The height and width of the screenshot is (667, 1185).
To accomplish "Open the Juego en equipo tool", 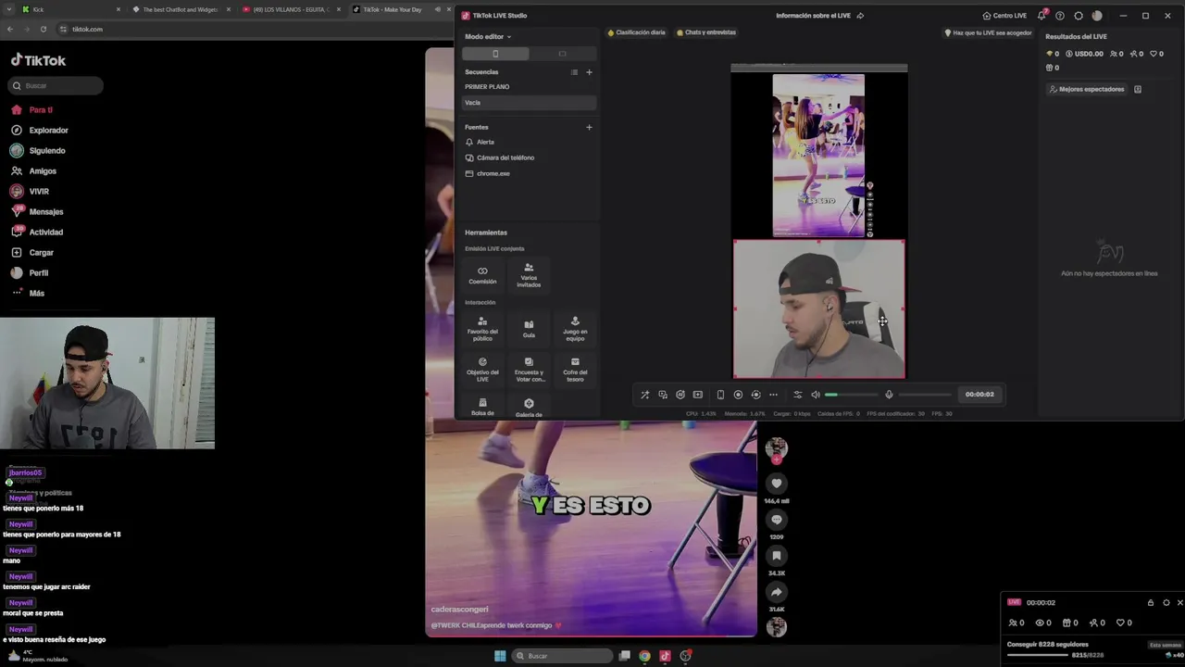I will coord(575,328).
